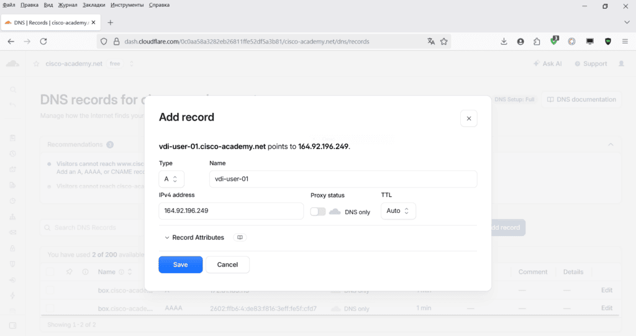Image resolution: width=636 pixels, height=336 pixels.
Task: Open the Вид menu
Action: [48, 5]
